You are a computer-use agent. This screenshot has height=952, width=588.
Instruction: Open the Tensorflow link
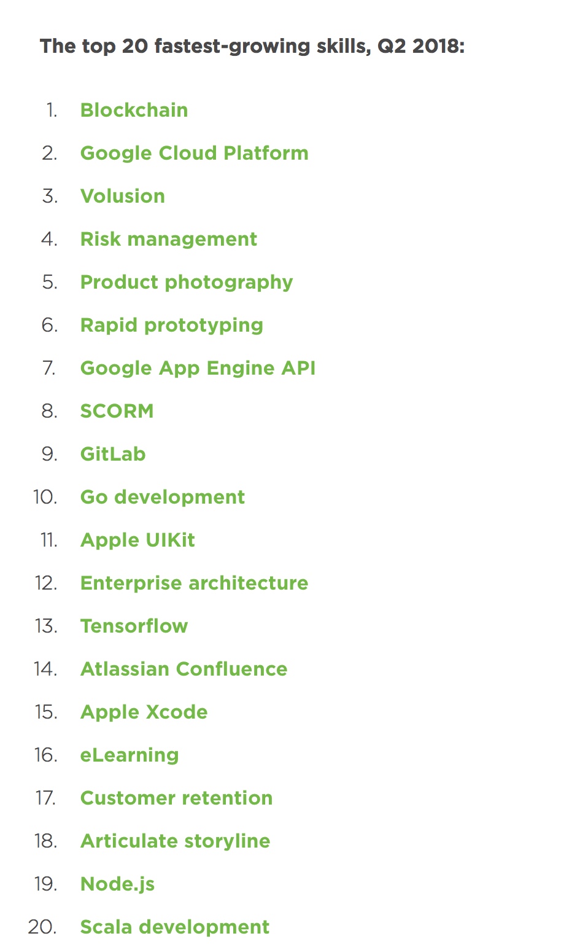point(134,626)
